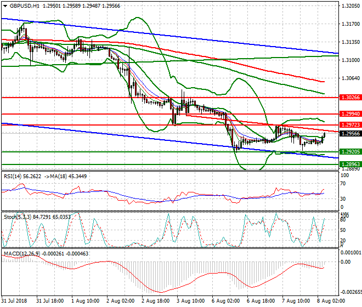Viewport: 362px width, 307px height.
Task: Click the 6 Aug 18:00 time axis label
Action: click(260, 301)
